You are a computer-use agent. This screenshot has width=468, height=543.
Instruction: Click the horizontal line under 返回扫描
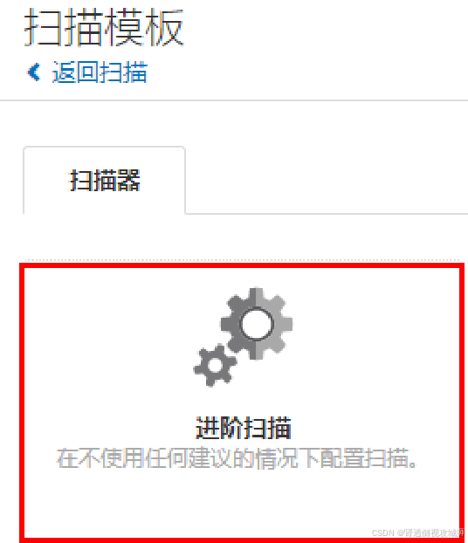pyautogui.click(x=234, y=100)
